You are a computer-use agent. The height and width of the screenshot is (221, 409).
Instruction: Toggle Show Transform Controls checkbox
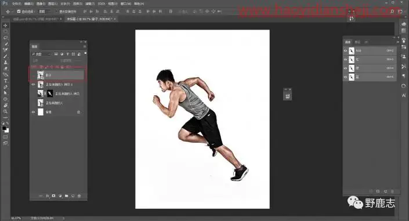tap(56, 12)
